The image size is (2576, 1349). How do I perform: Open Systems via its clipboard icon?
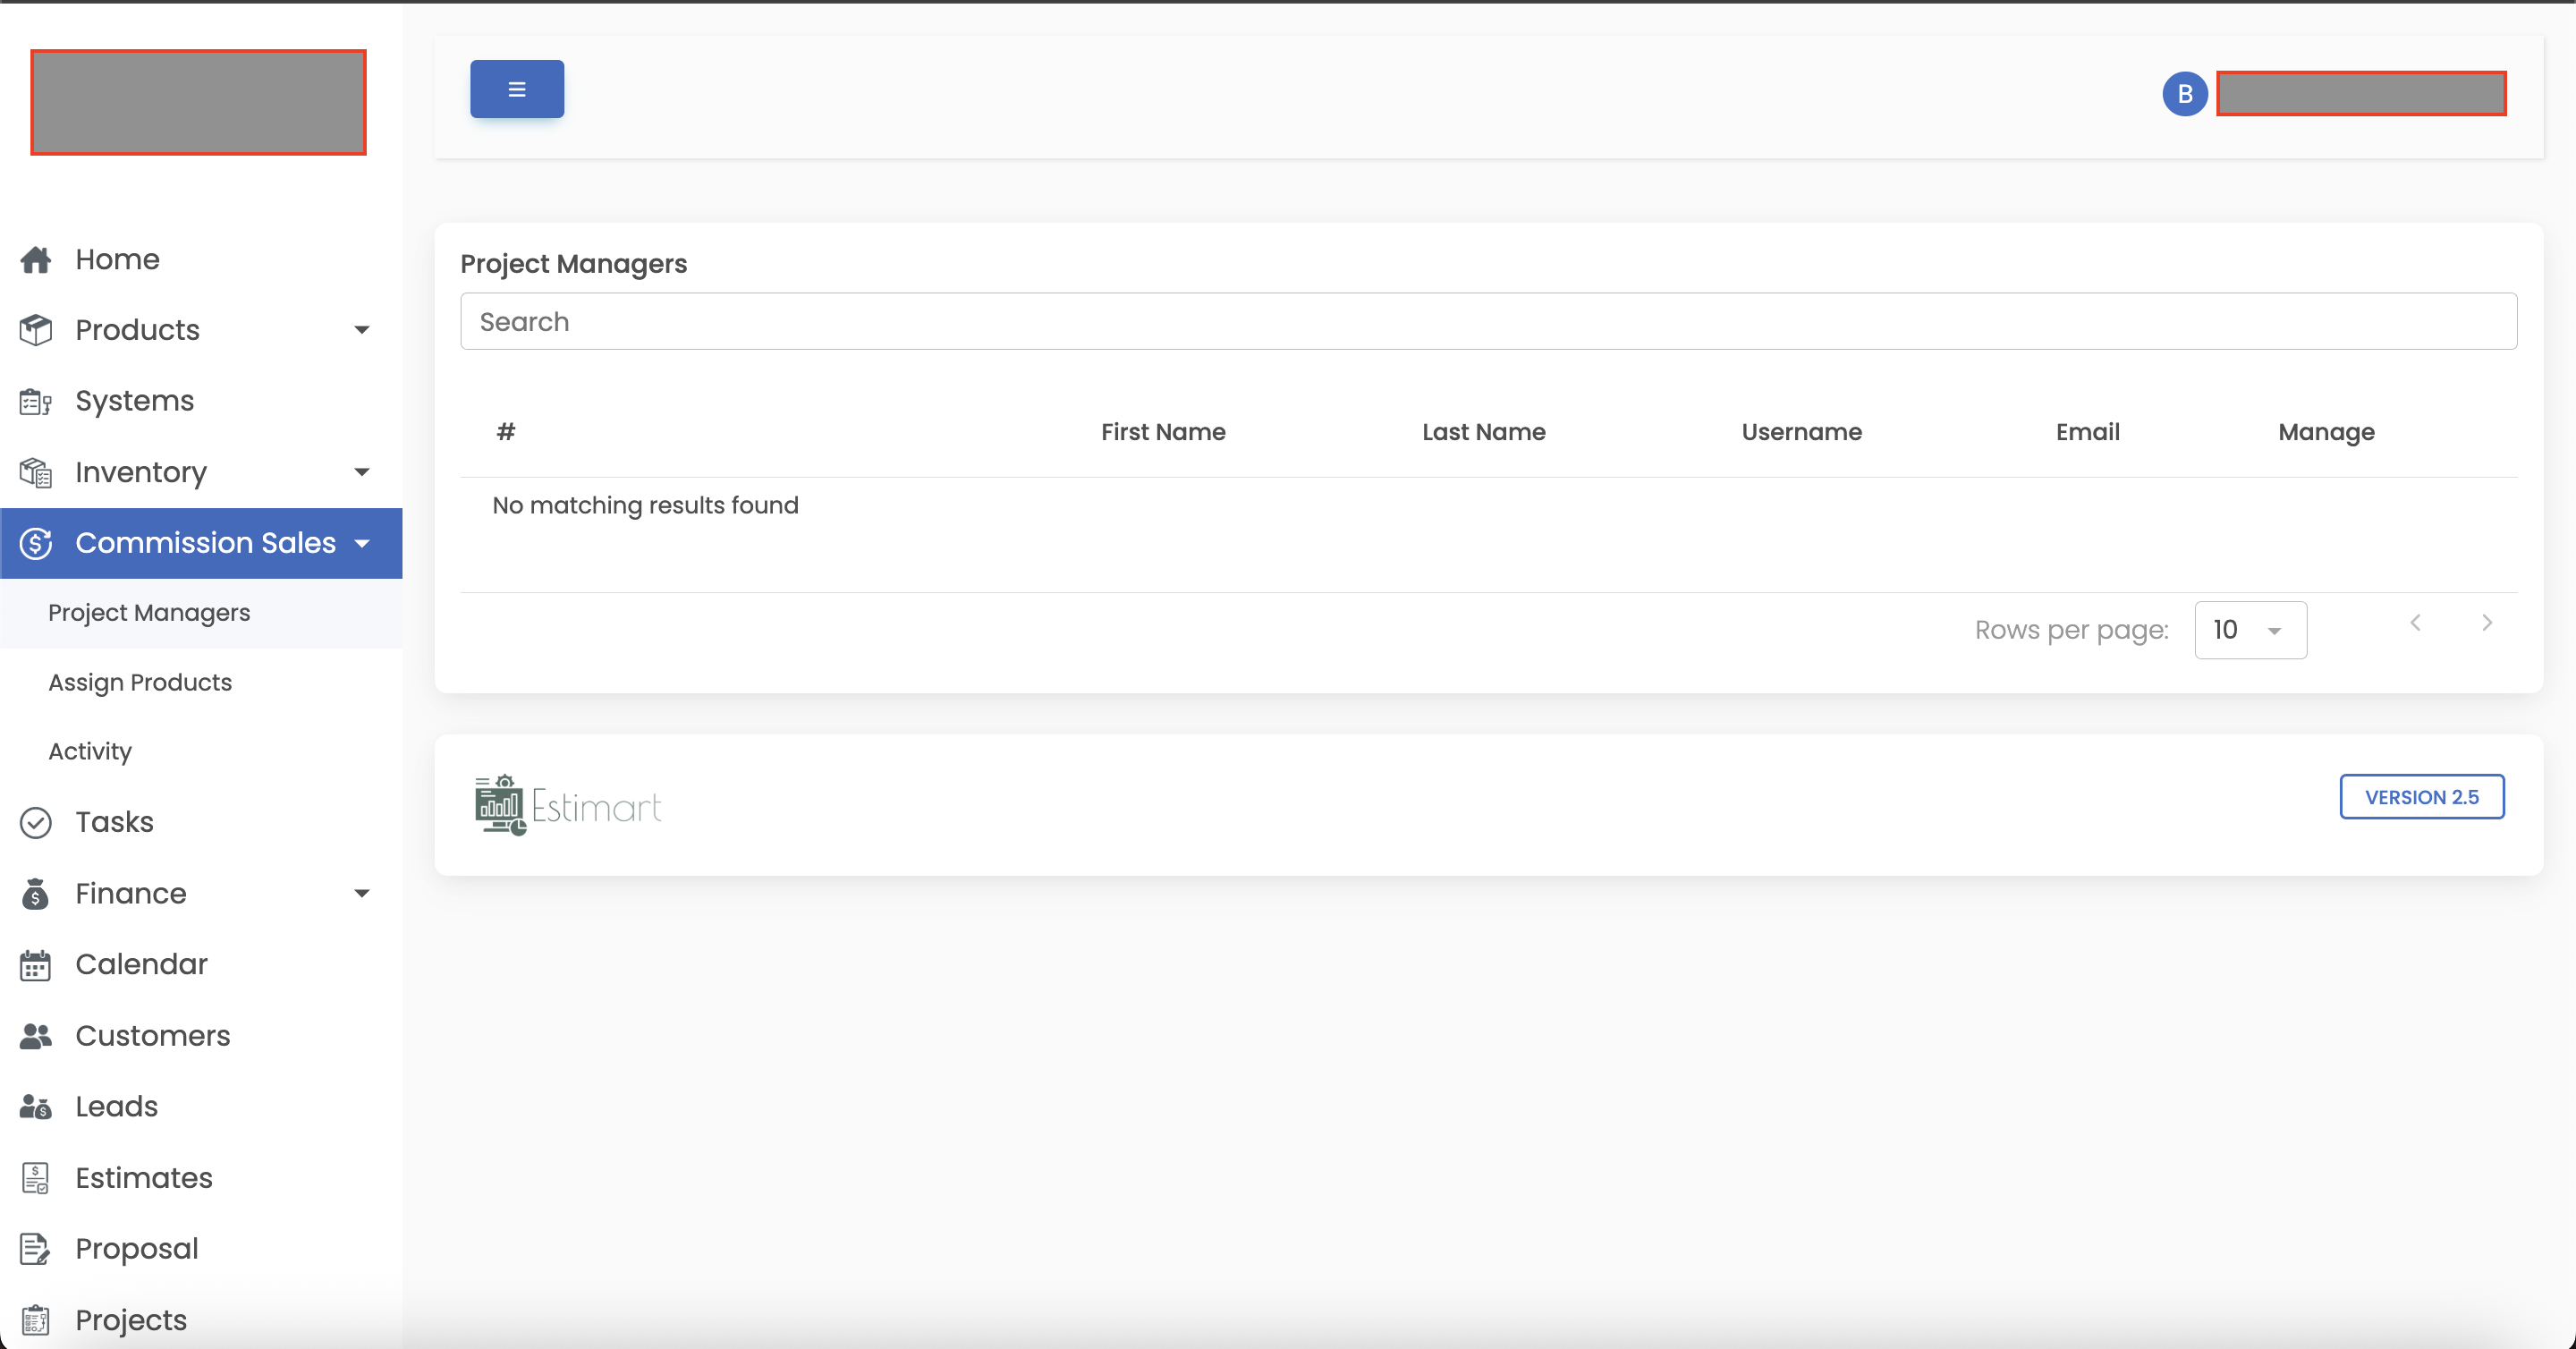[x=36, y=401]
